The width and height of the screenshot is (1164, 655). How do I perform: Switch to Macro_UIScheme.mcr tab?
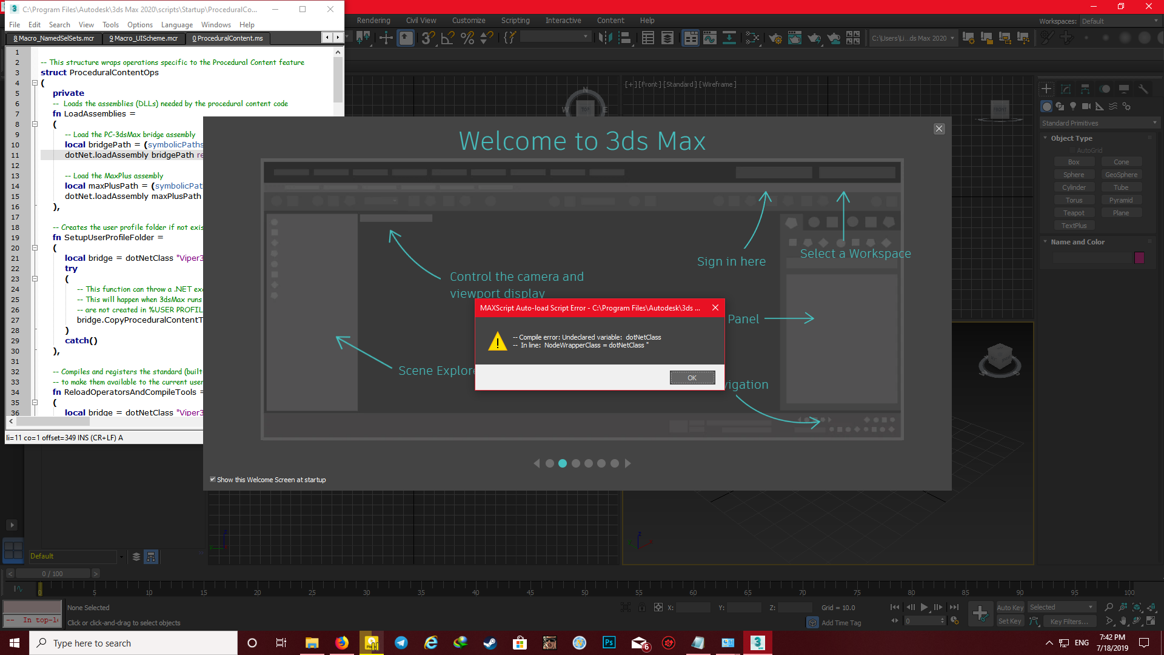[x=144, y=38]
